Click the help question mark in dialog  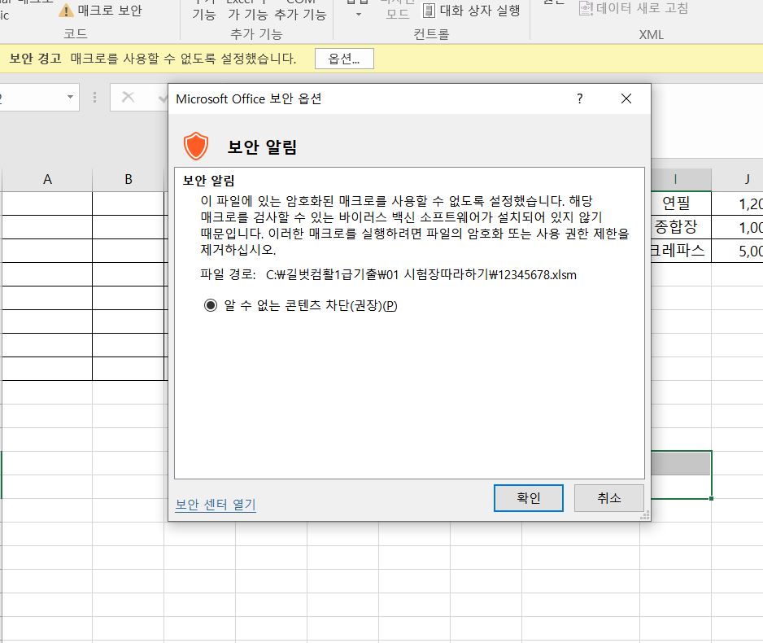tap(580, 98)
